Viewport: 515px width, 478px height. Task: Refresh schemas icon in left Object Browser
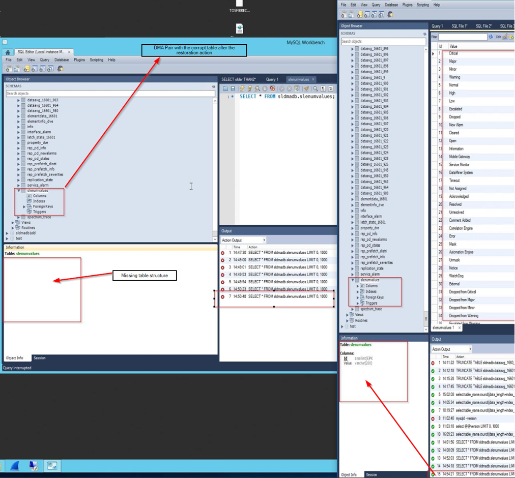coord(214,86)
